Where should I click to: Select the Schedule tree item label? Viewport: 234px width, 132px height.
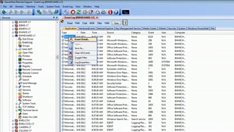click(x=27, y=76)
